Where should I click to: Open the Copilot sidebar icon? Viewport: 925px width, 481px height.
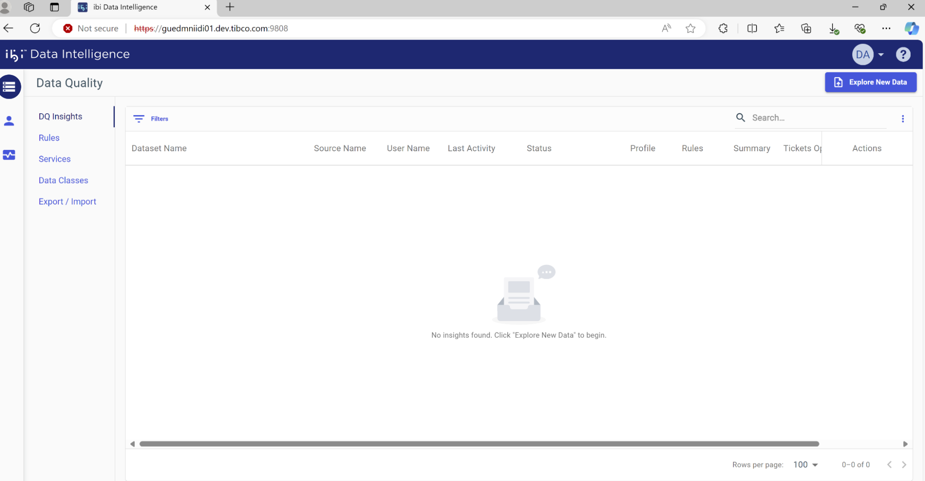(912, 28)
